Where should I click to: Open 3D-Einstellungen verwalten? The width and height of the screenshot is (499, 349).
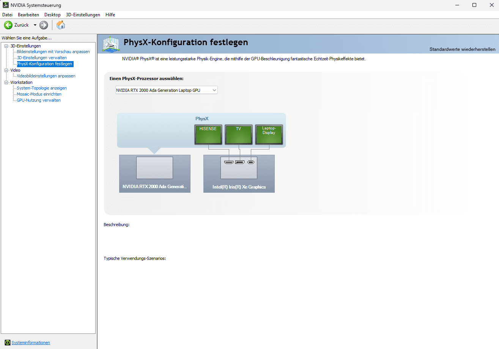point(42,58)
